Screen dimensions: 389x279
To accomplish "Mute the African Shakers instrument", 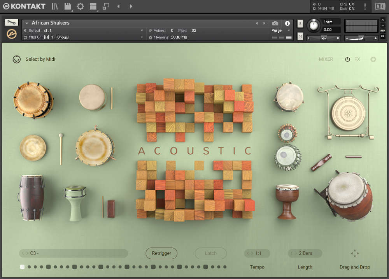I will pyautogui.click(x=300, y=36).
